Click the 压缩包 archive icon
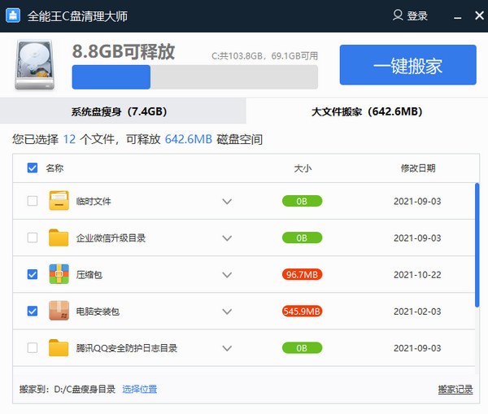Screen dimensions: 488x414 (59, 274)
